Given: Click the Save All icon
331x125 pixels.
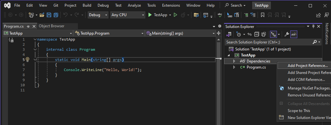Looking at the screenshot, I should (x=56, y=15).
